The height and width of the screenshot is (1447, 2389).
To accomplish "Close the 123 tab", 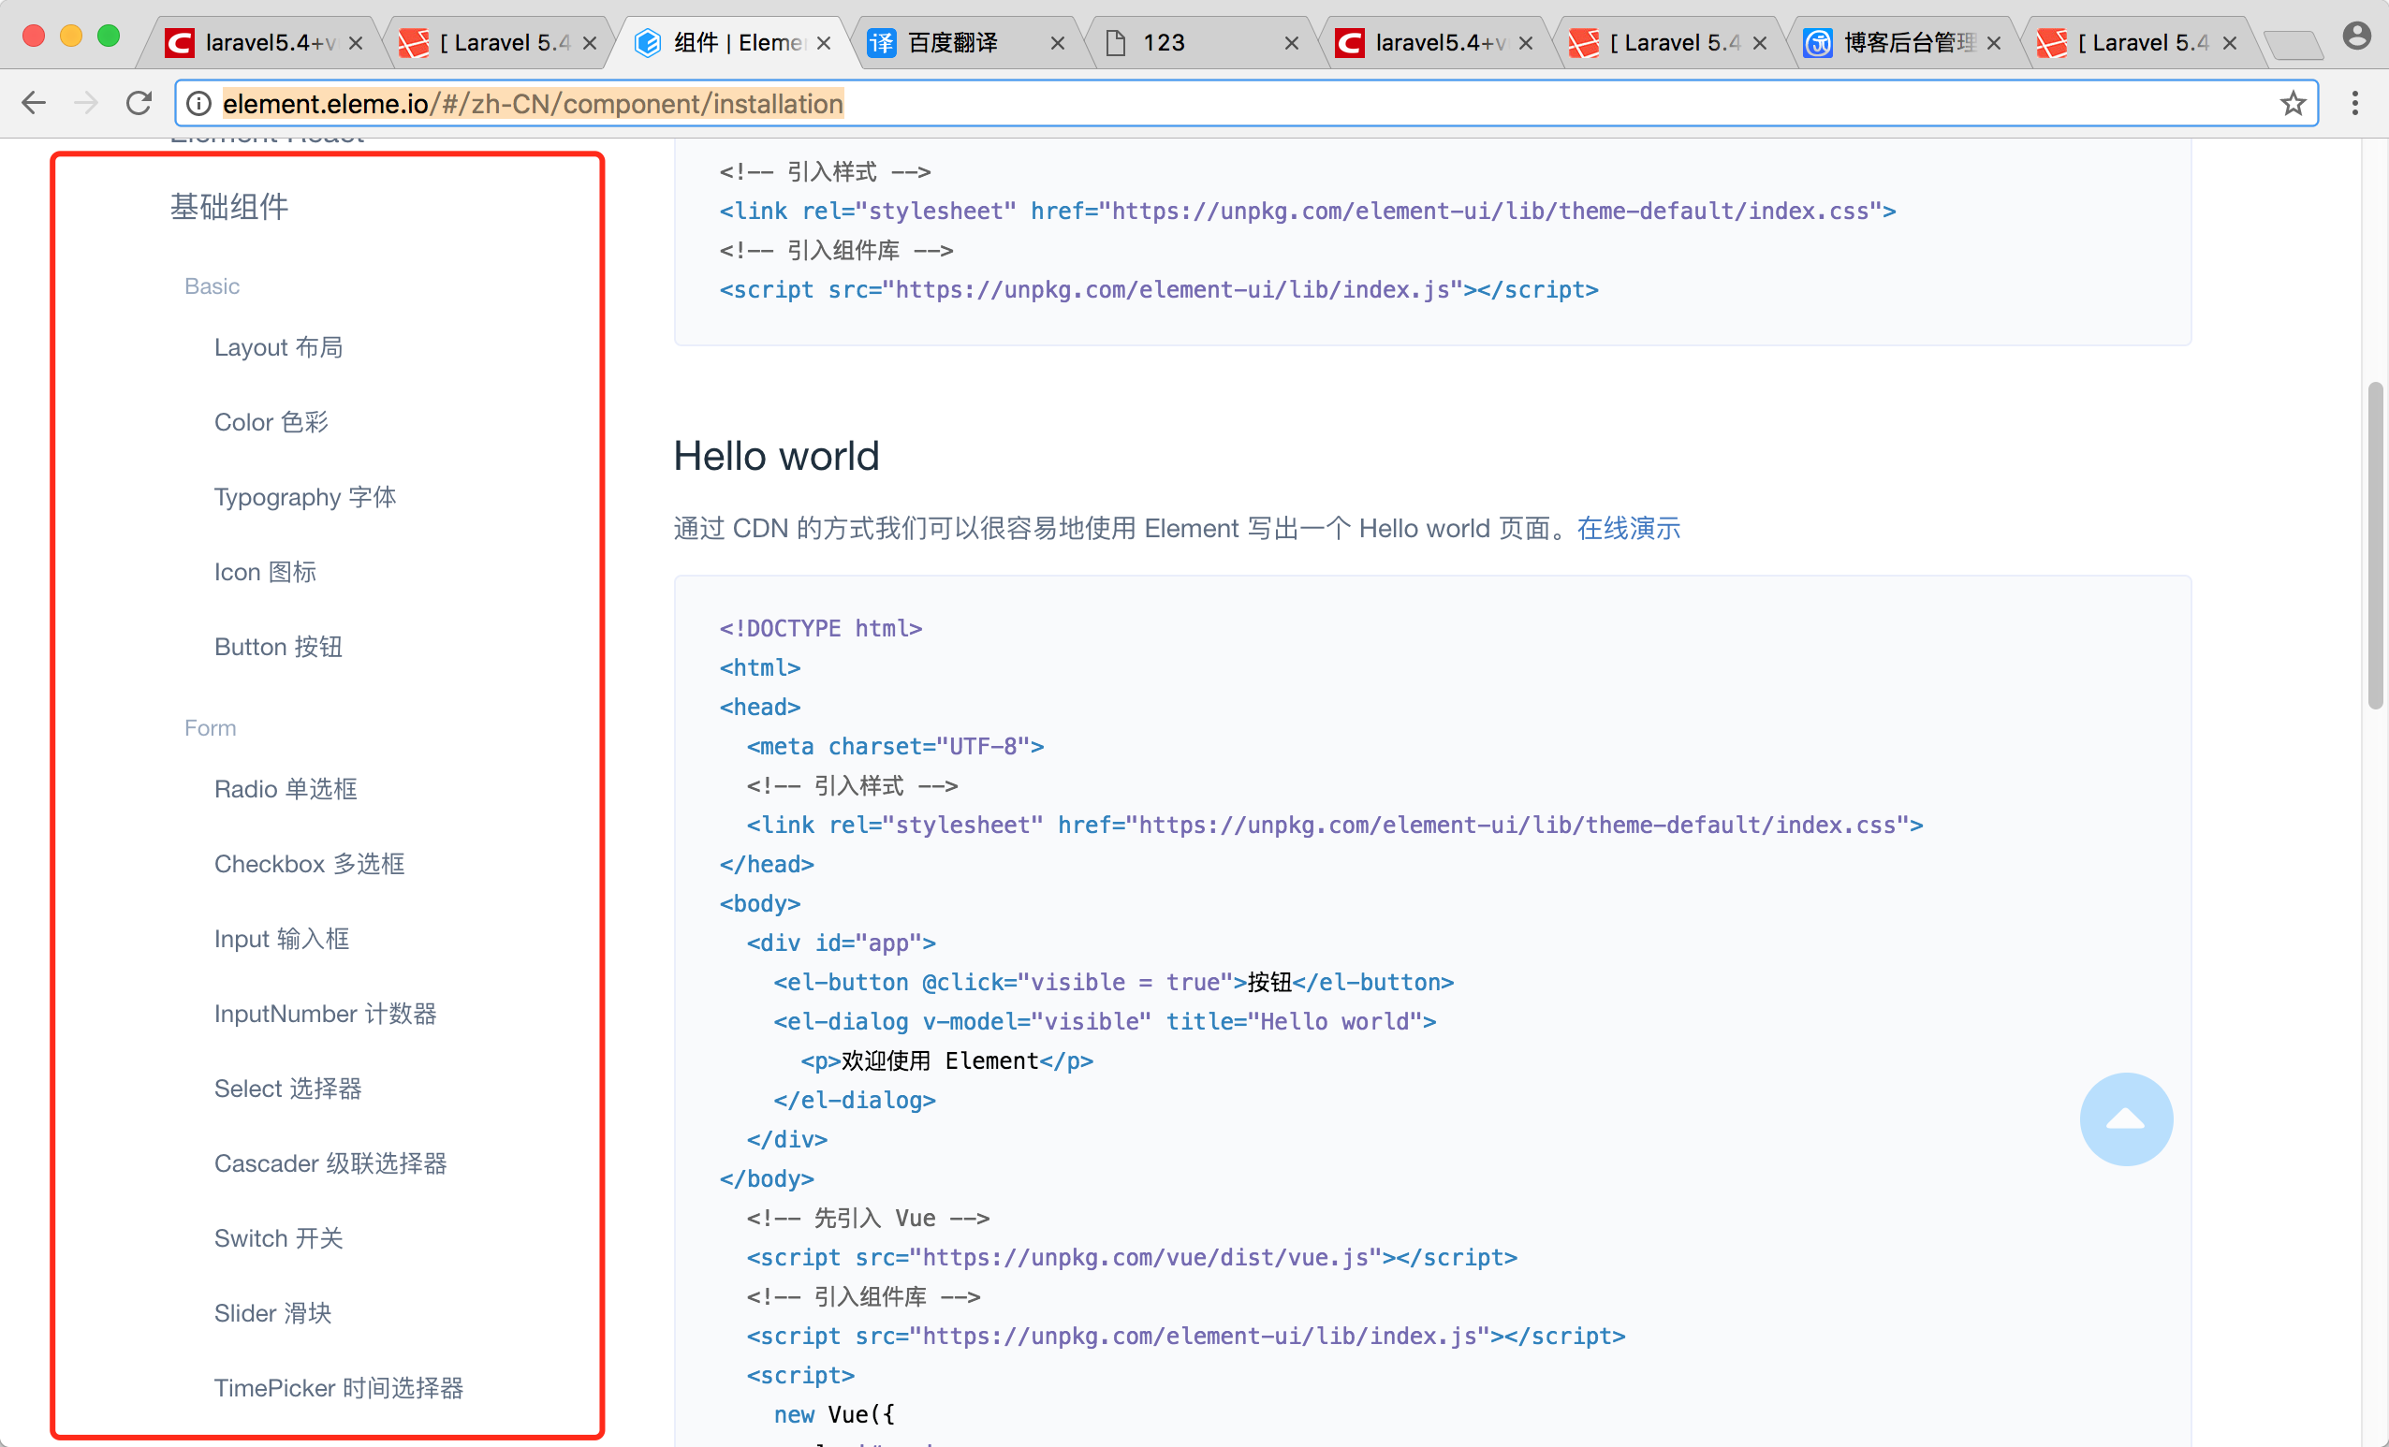I will pos(1291,43).
